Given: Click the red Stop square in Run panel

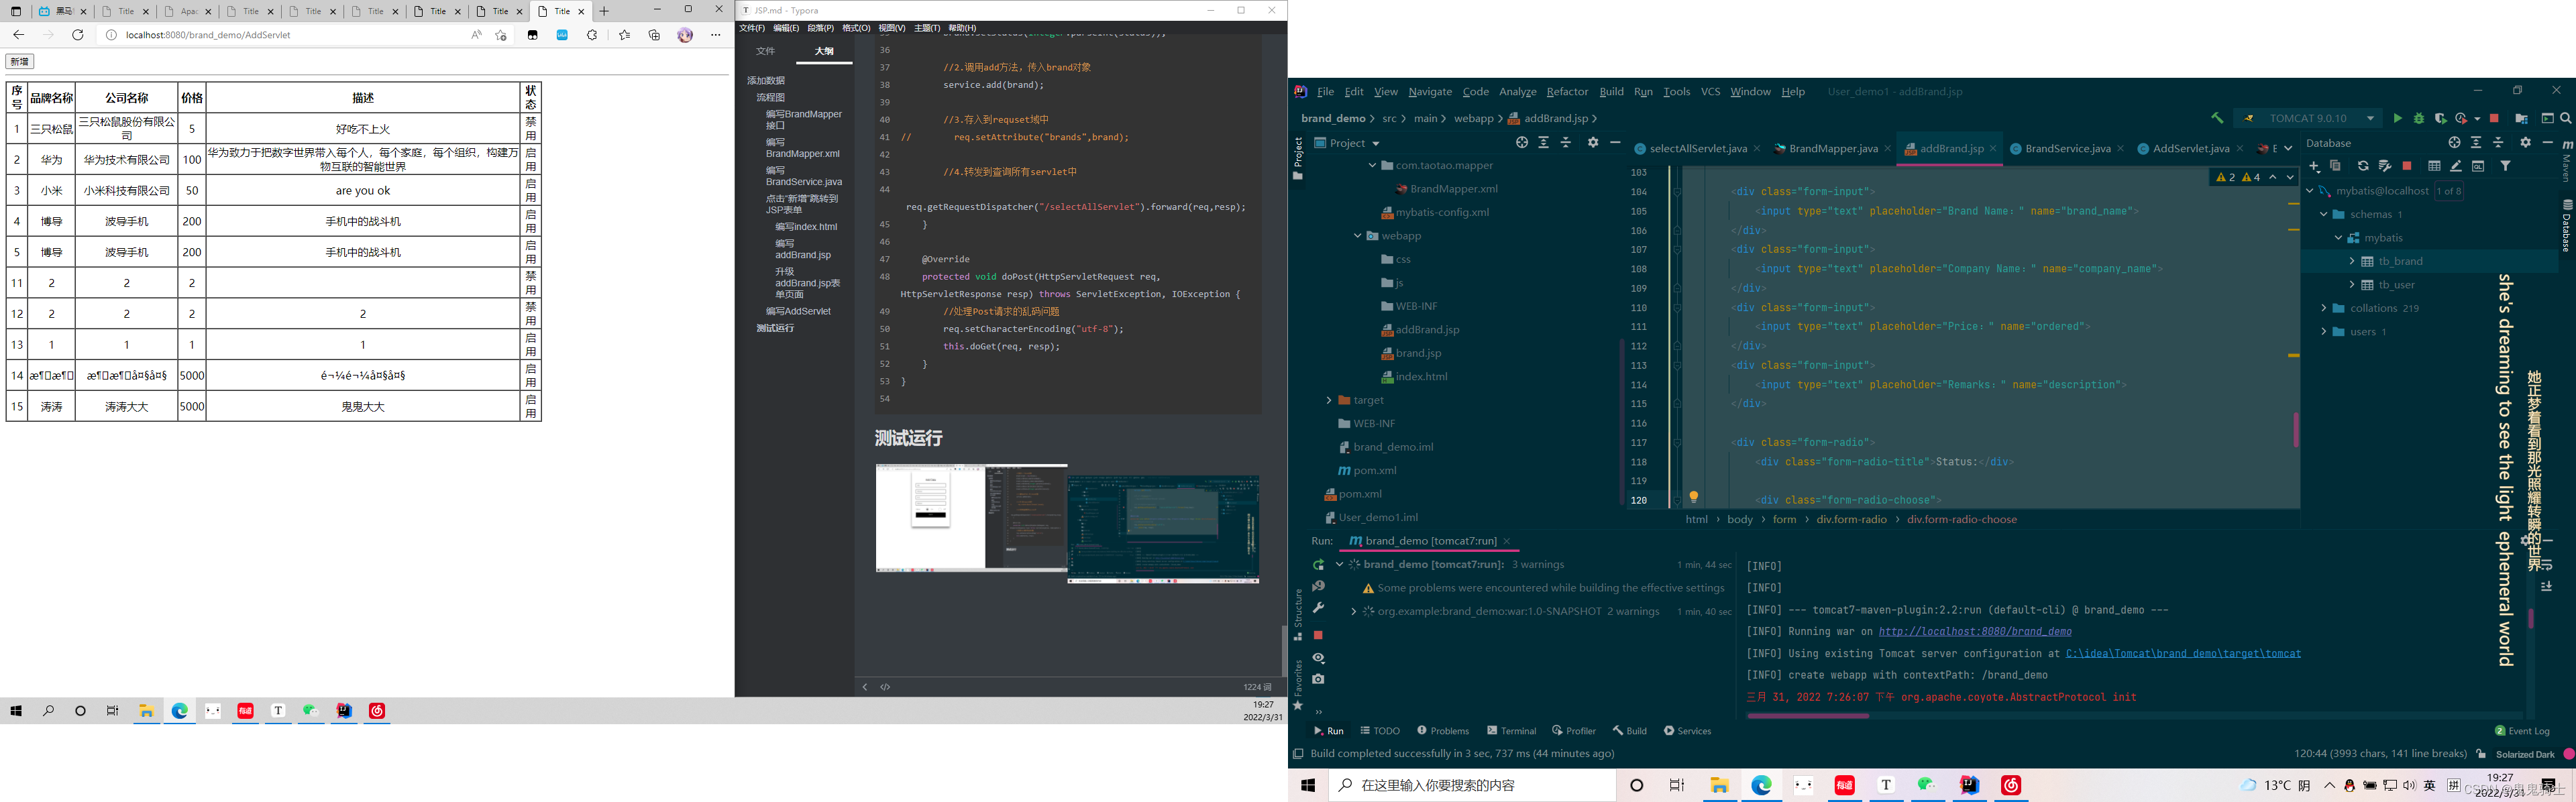Looking at the screenshot, I should coord(1318,635).
